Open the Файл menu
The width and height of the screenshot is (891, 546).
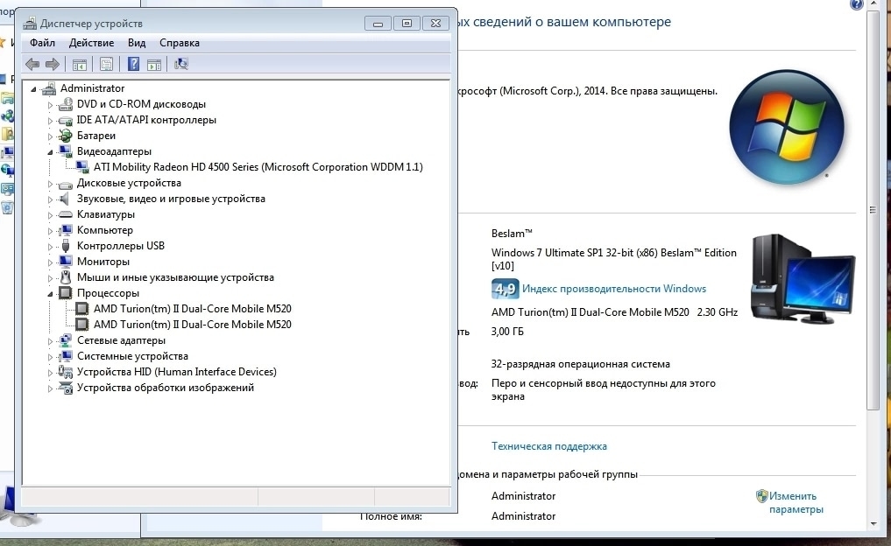click(x=42, y=43)
